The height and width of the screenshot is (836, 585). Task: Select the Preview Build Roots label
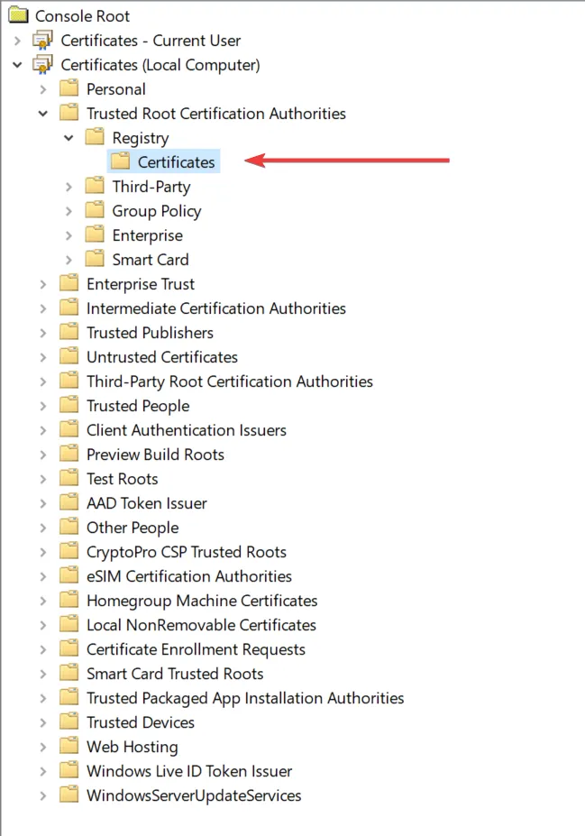point(155,455)
